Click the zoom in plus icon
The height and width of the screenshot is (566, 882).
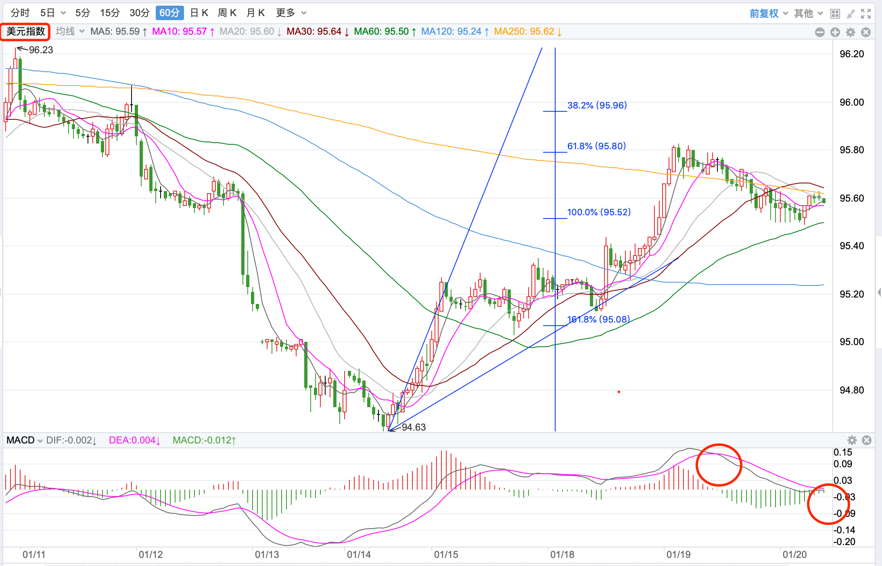point(835,32)
